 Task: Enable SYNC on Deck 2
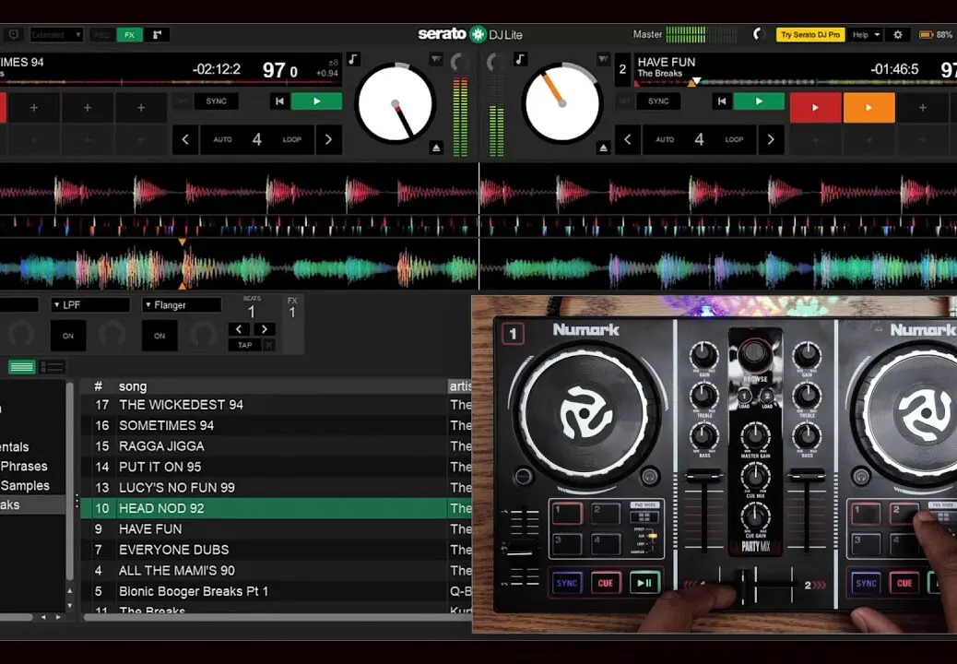658,101
